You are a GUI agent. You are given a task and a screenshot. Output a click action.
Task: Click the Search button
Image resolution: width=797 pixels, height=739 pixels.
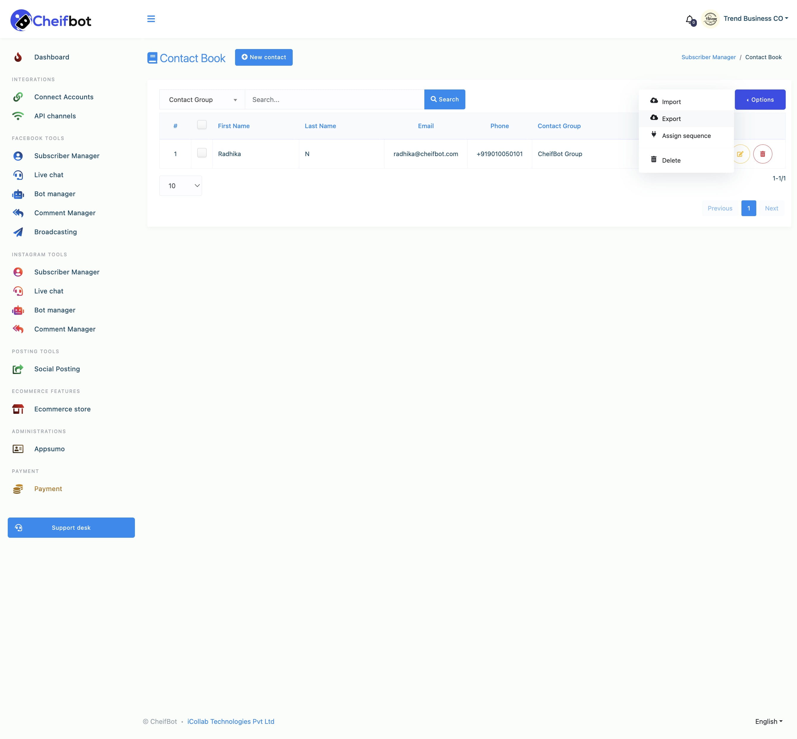pyautogui.click(x=444, y=99)
